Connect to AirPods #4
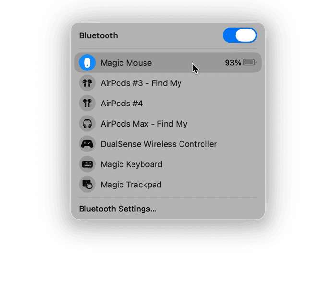Screen dimensions: 336x290 click(x=168, y=103)
